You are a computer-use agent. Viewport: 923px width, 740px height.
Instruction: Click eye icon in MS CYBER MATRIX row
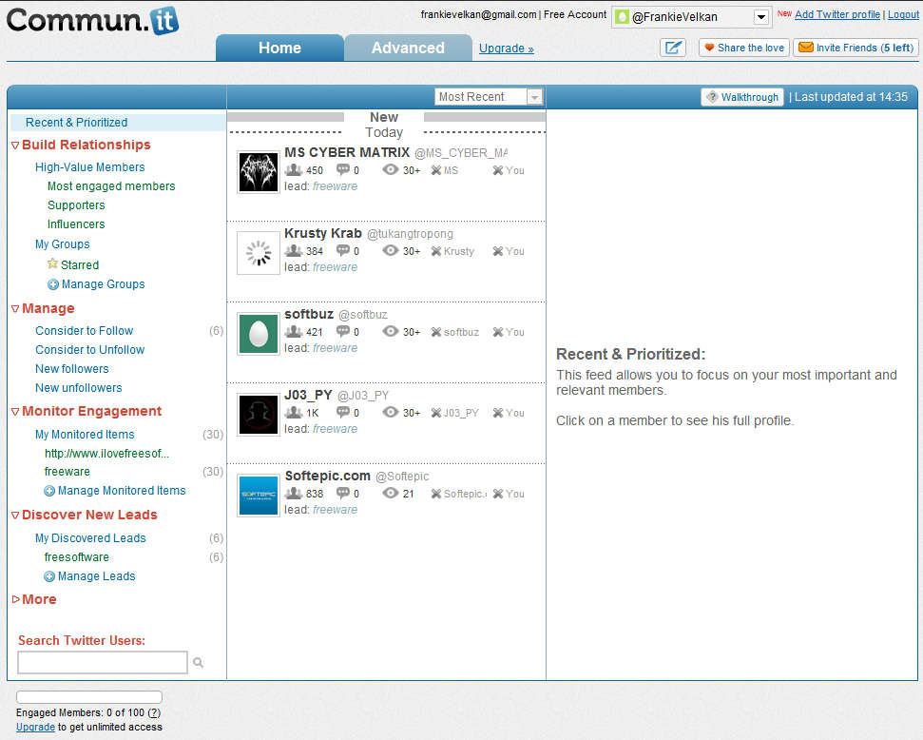pyautogui.click(x=391, y=169)
